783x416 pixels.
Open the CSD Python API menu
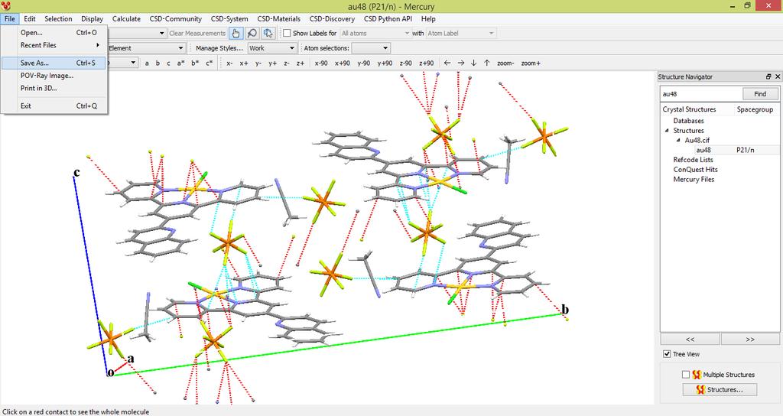coord(388,18)
